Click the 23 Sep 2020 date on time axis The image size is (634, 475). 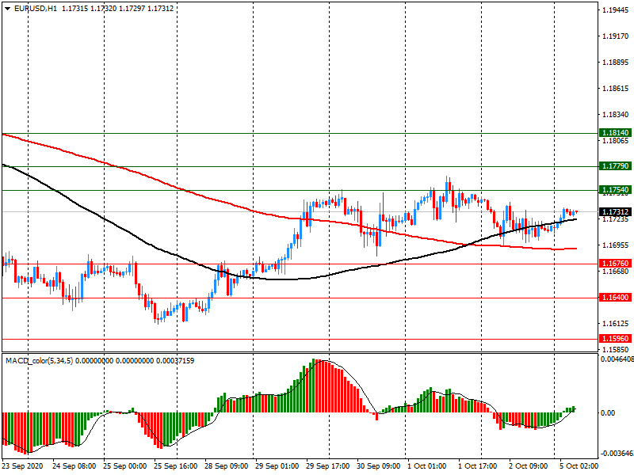pyautogui.click(x=24, y=467)
